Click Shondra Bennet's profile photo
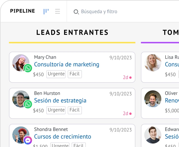This screenshot has height=147, width=179. click(x=21, y=135)
